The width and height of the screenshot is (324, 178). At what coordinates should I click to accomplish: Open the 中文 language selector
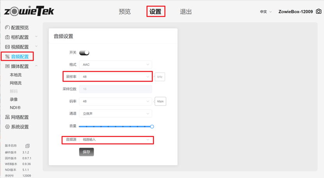click(266, 12)
